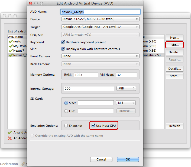Click Refresh in AVD Manager window
Screen dimensions: 191x167
pos(175,126)
